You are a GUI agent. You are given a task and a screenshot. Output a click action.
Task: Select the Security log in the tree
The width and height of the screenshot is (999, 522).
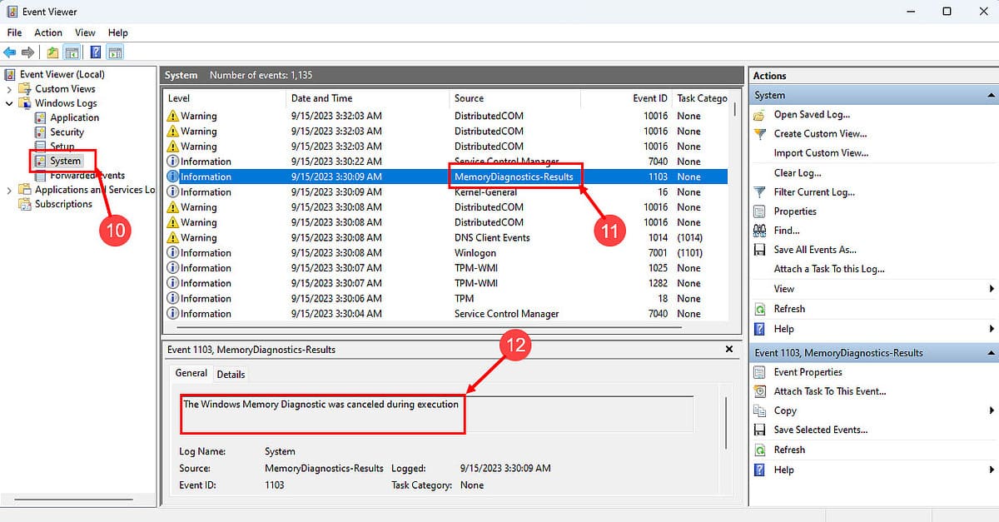(66, 132)
